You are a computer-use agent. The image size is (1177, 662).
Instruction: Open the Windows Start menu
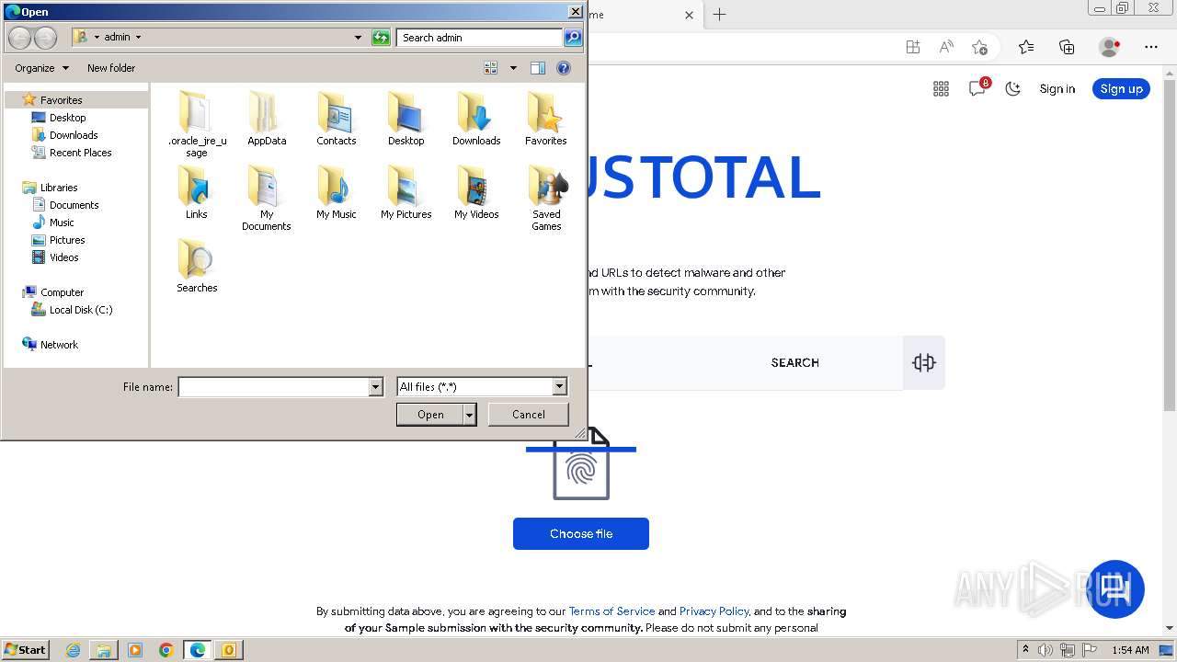click(x=25, y=650)
